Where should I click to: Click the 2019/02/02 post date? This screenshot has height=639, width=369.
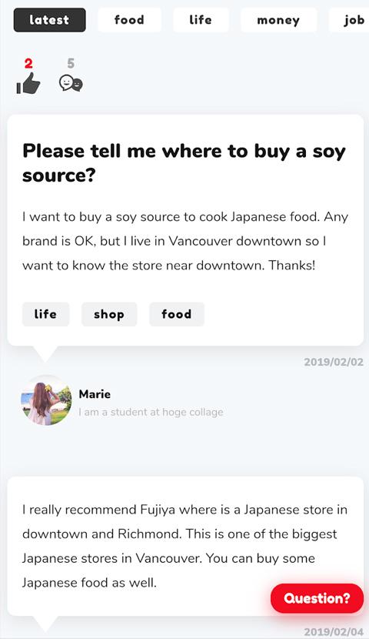click(334, 362)
